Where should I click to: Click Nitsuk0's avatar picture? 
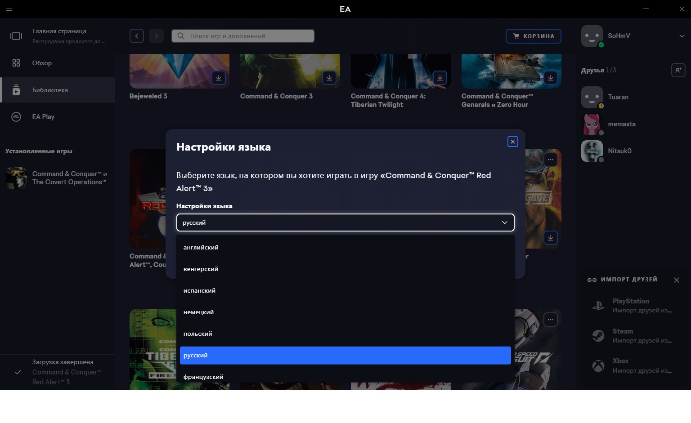point(592,151)
